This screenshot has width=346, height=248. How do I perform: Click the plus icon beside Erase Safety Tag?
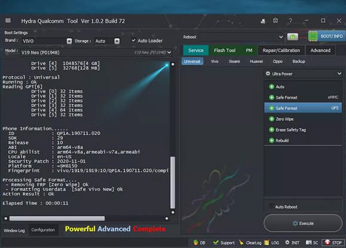271,130
